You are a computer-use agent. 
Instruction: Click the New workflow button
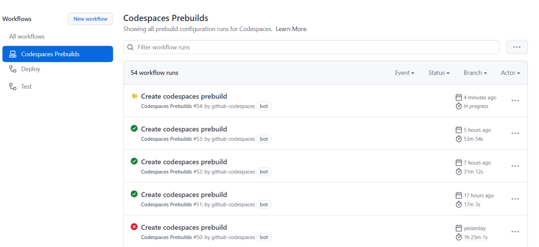[90, 19]
